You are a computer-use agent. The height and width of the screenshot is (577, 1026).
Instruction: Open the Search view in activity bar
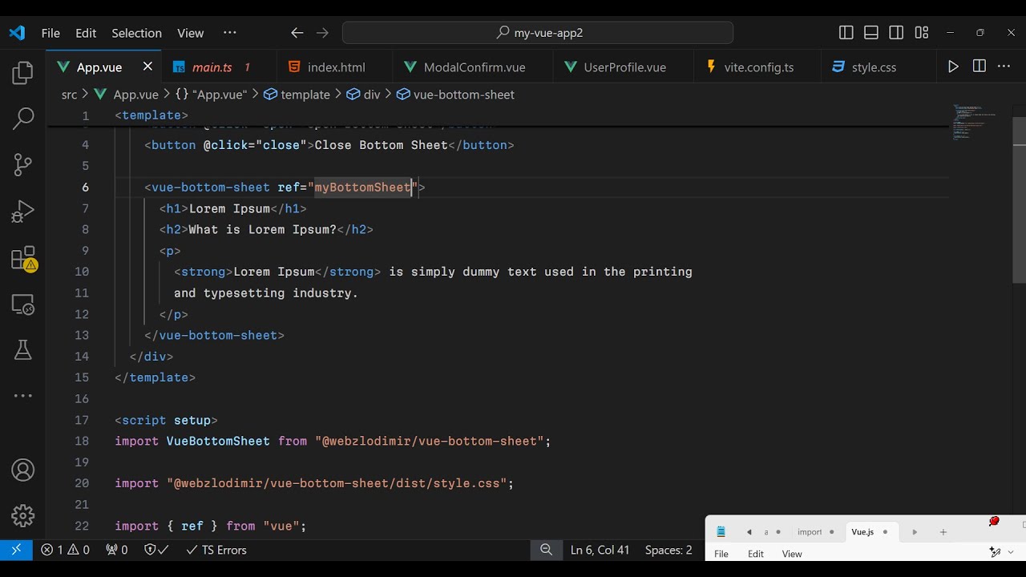[x=23, y=119]
